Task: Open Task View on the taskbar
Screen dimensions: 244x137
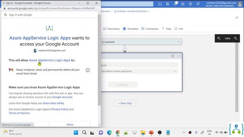Action: pyautogui.click(x=92, y=132)
